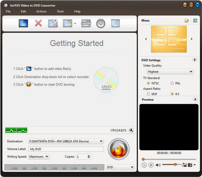Adjust the preview volume slider
202x177 pixels.
172,165
